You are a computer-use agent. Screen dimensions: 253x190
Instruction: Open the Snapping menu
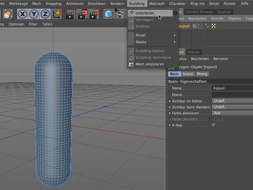coord(53,3)
